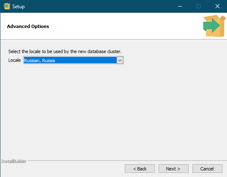Return to previous page with < Back
227x177 pixels.
[140, 169]
